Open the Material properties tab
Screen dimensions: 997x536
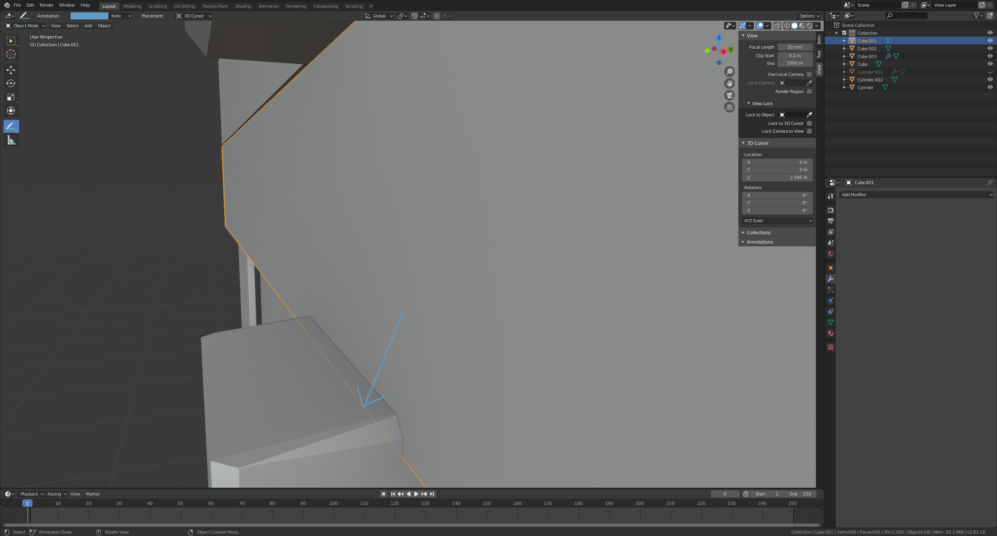click(x=831, y=334)
